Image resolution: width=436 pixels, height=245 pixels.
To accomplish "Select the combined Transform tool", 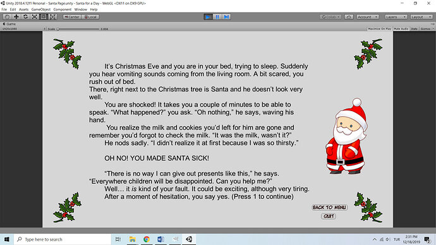I will pyautogui.click(x=52, y=17).
